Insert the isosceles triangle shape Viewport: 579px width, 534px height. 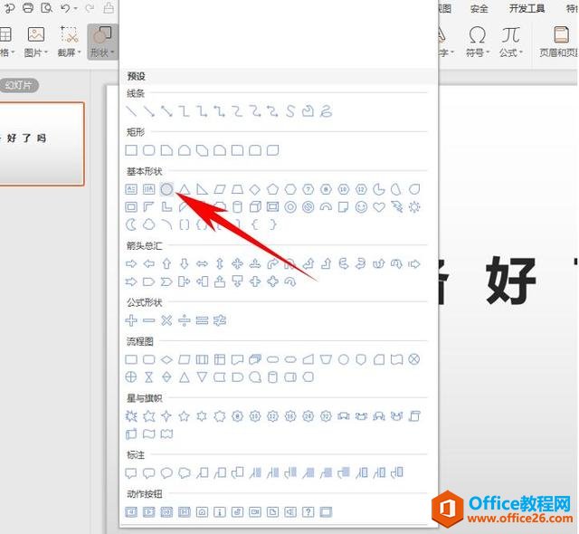(x=184, y=189)
